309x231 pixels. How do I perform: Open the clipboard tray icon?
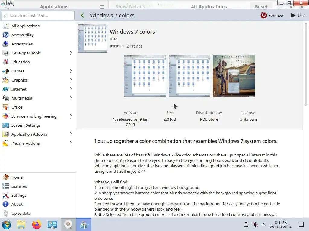pos(246,224)
